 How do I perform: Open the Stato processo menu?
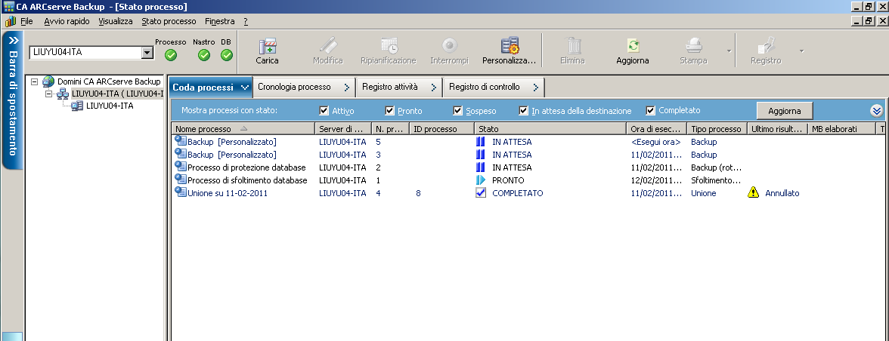169,21
